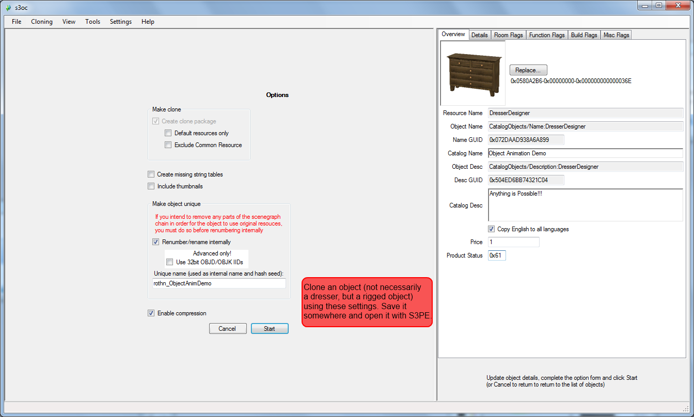
Task: Toggle Default resources only checkbox
Action: (x=168, y=133)
